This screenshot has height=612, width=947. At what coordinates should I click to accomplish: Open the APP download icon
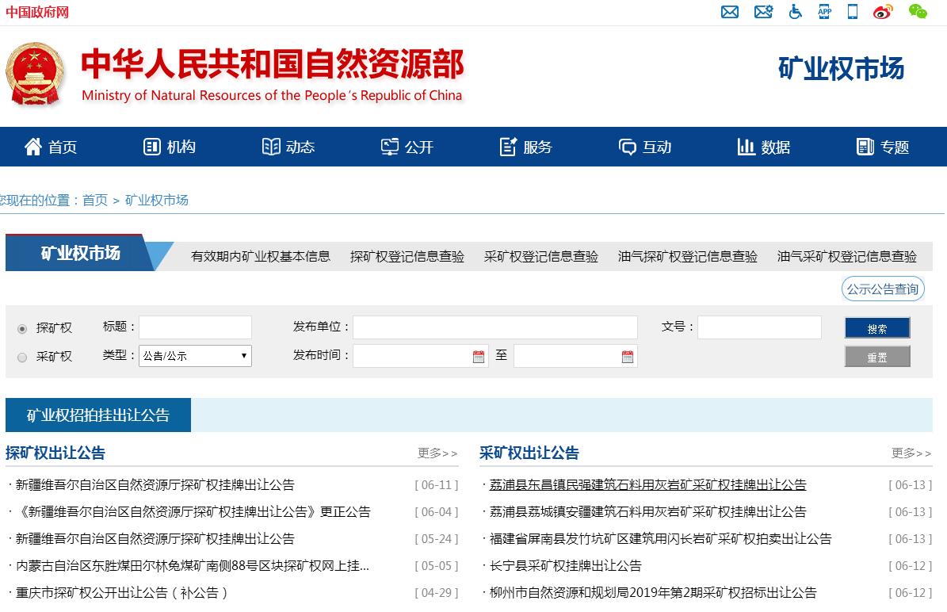[824, 11]
